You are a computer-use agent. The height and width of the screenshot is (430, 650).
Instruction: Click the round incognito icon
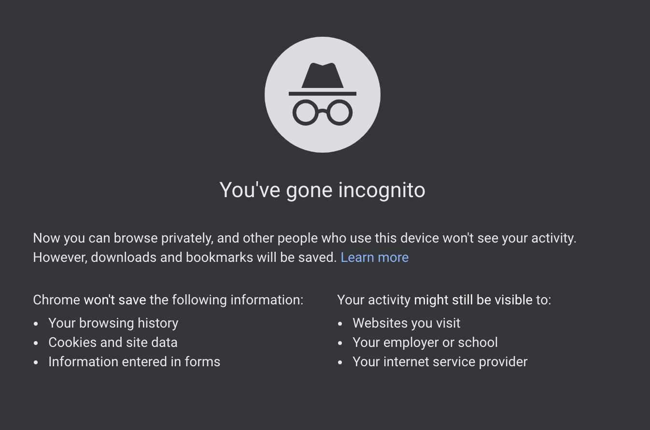[323, 95]
